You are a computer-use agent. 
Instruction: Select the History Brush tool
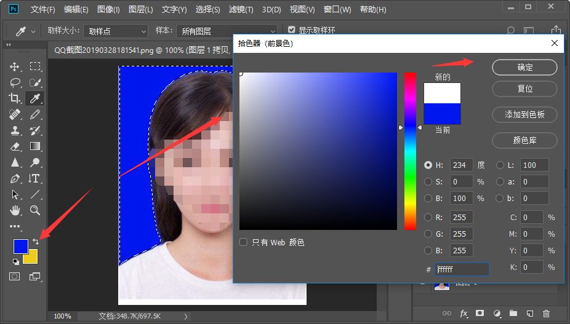click(x=35, y=130)
